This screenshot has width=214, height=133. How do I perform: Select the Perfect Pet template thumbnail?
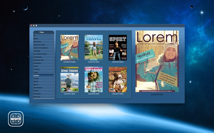(x=118, y=80)
